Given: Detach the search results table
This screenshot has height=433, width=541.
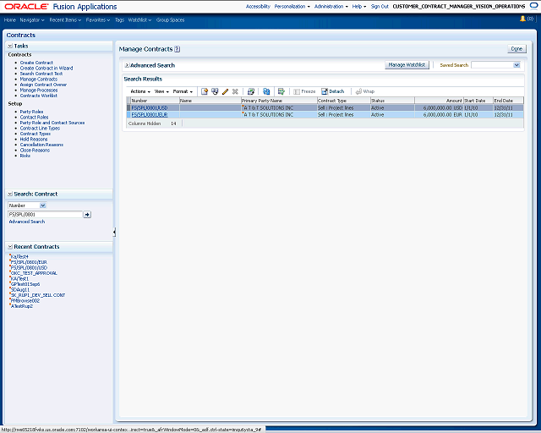Looking at the screenshot, I should tap(332, 91).
